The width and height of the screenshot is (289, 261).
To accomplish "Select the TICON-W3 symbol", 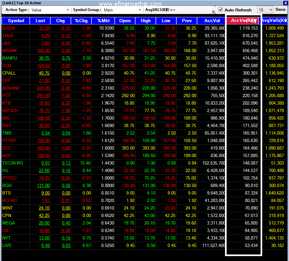I will tap(13, 163).
